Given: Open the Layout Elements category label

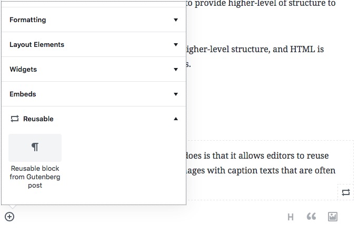Looking at the screenshot, I should tap(37, 45).
